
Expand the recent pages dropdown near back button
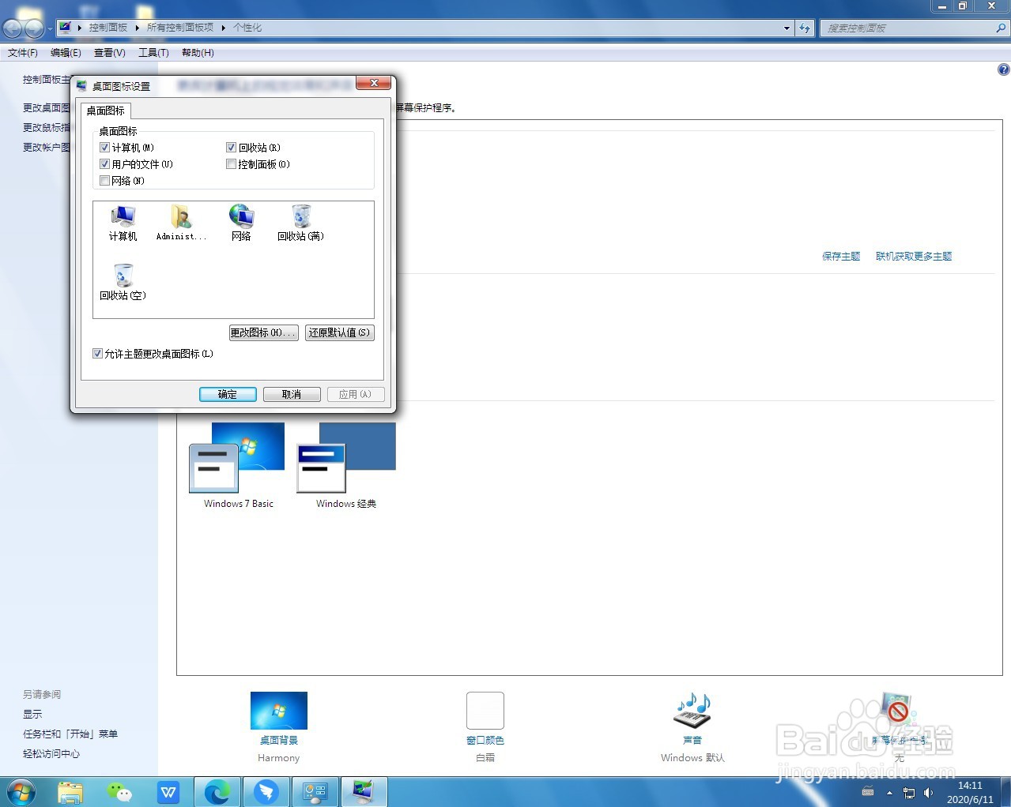point(50,29)
